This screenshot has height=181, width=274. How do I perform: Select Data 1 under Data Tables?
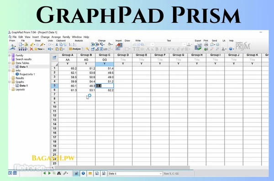click(x=24, y=67)
